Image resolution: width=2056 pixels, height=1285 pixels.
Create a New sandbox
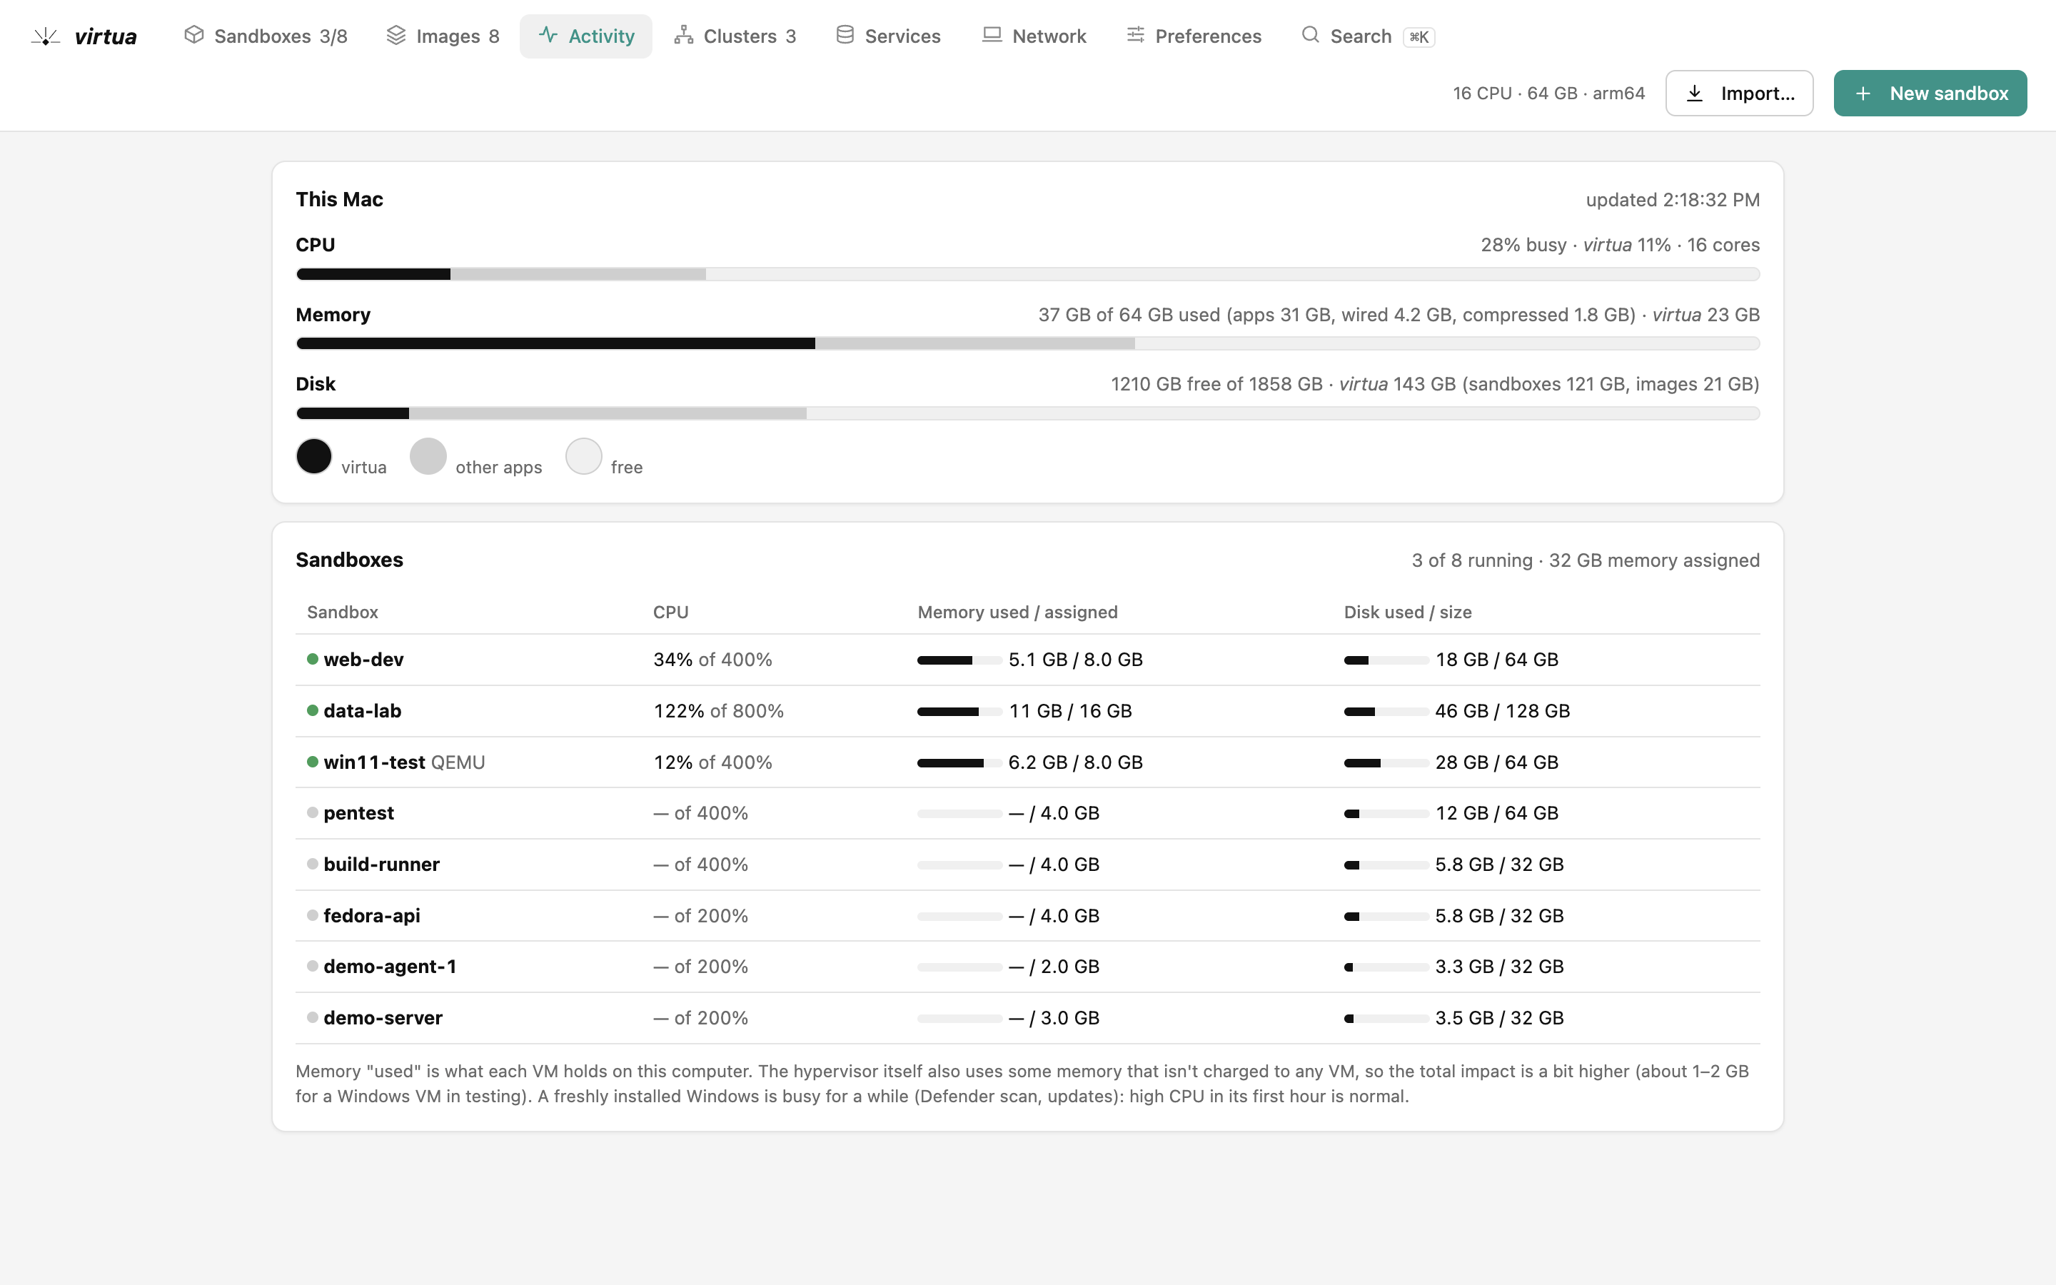(x=1930, y=93)
